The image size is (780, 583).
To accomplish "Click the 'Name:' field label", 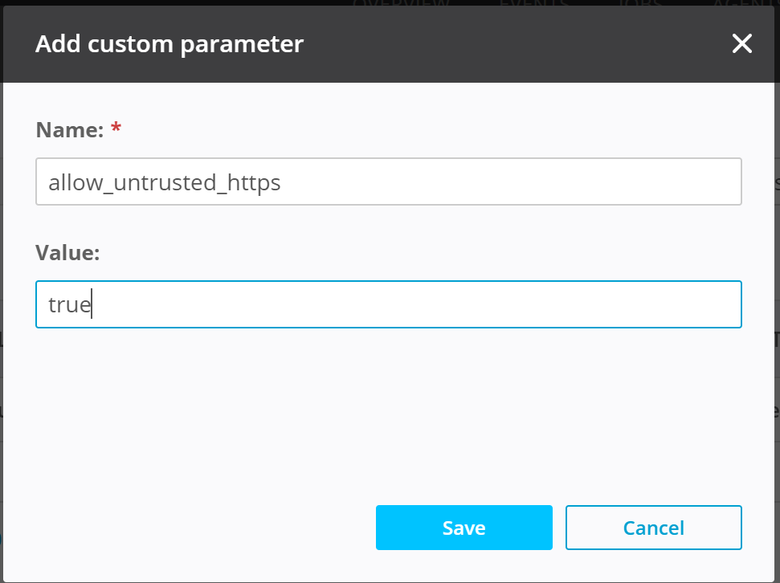I will (x=69, y=130).
